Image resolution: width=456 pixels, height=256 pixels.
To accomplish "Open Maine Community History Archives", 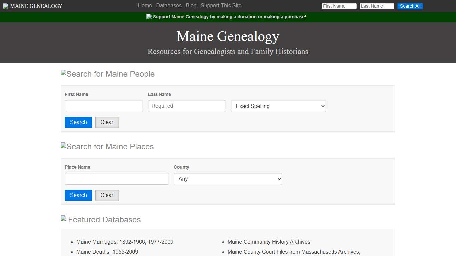I will [x=269, y=242].
